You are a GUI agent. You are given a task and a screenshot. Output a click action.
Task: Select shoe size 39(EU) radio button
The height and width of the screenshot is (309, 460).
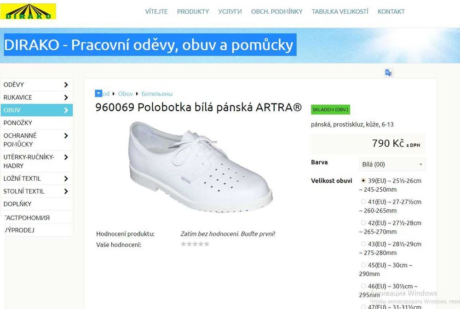point(363,181)
